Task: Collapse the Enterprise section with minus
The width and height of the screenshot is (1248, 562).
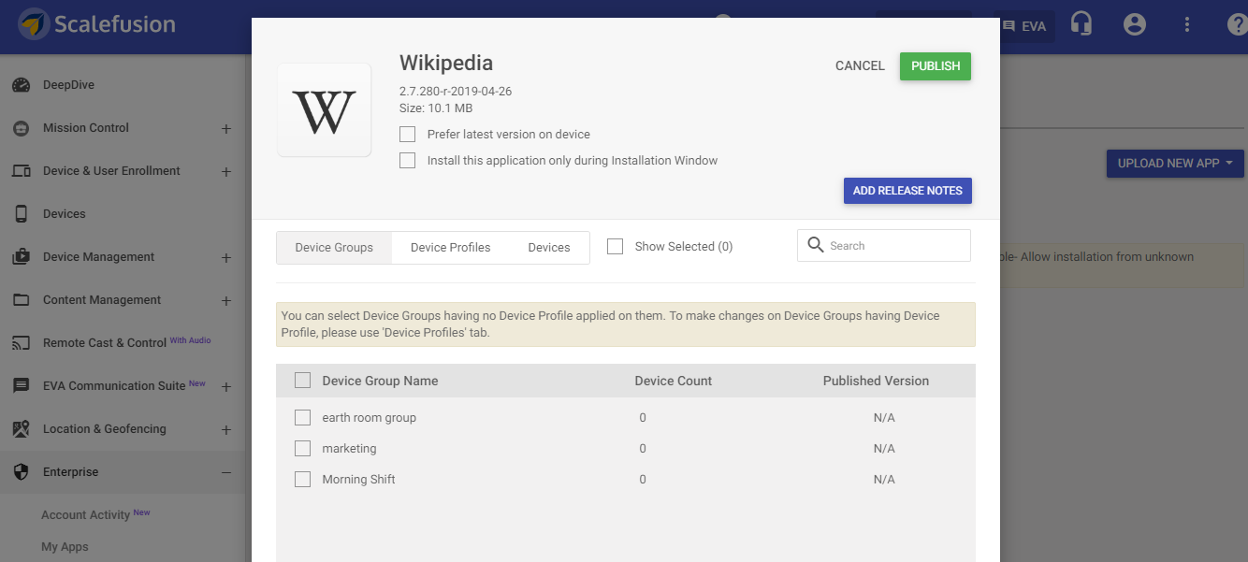Action: (x=226, y=473)
